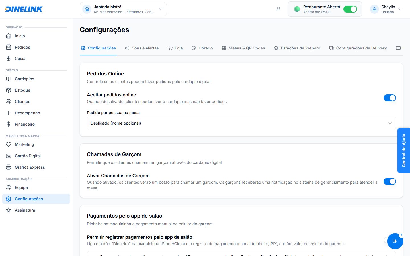410x256 pixels.
Task: Click the DINELINK logo
Action: (x=24, y=9)
